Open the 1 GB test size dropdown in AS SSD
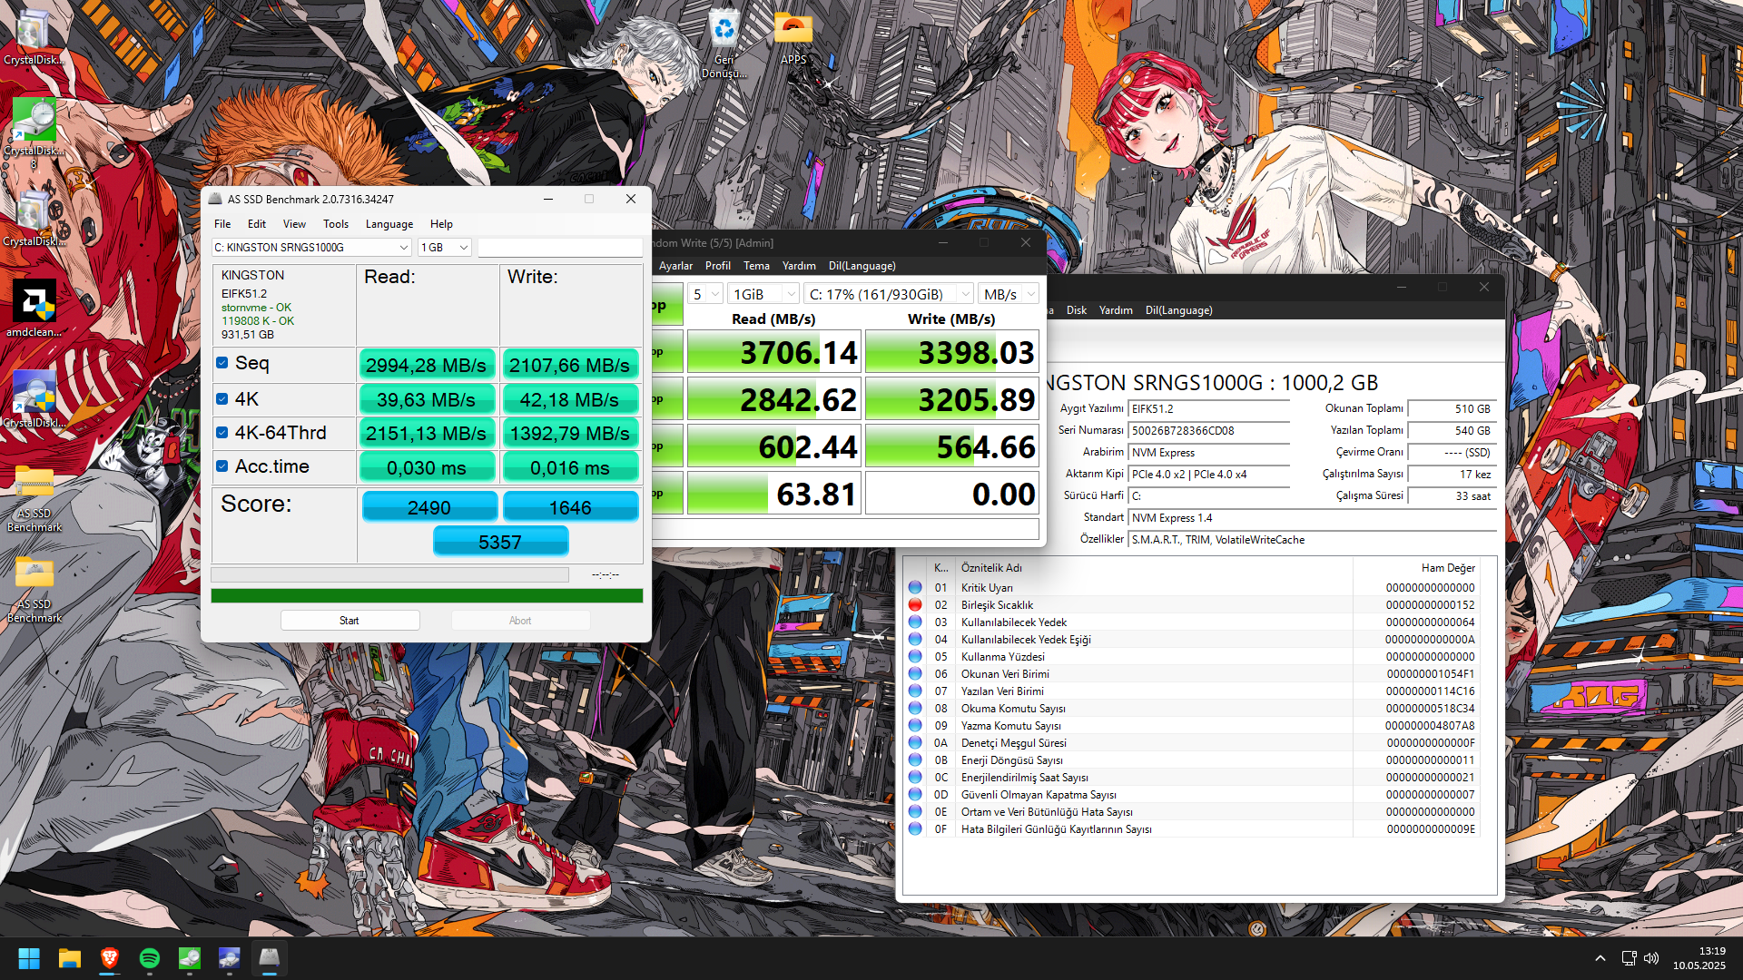 (x=444, y=248)
